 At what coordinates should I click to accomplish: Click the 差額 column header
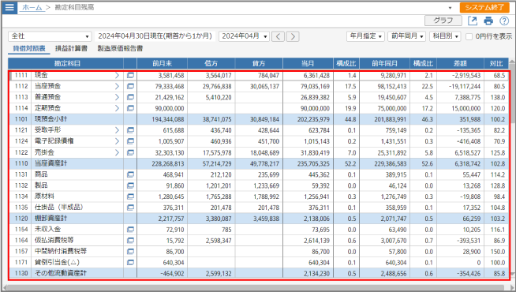coord(460,64)
